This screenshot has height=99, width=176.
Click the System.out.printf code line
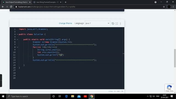pos(51,55)
